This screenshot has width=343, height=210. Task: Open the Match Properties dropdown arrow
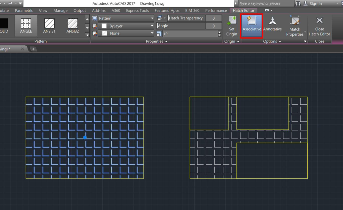(x=305, y=32)
